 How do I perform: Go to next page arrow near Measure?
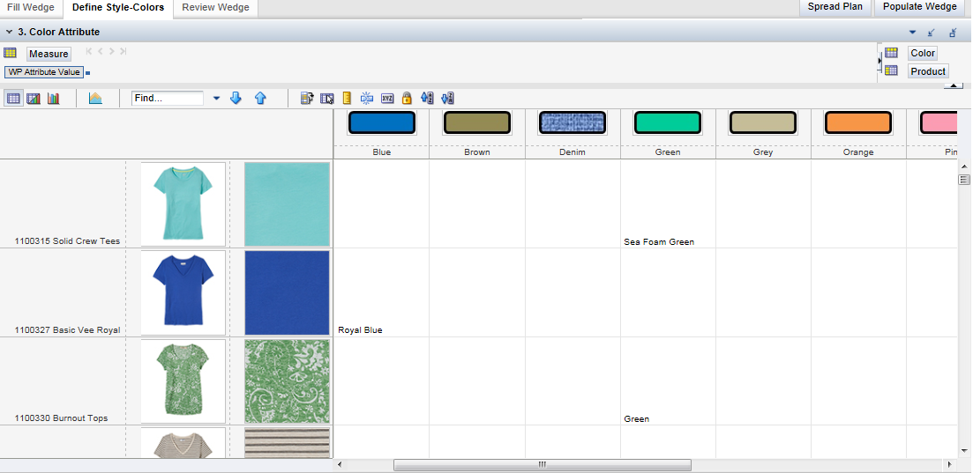click(x=112, y=51)
